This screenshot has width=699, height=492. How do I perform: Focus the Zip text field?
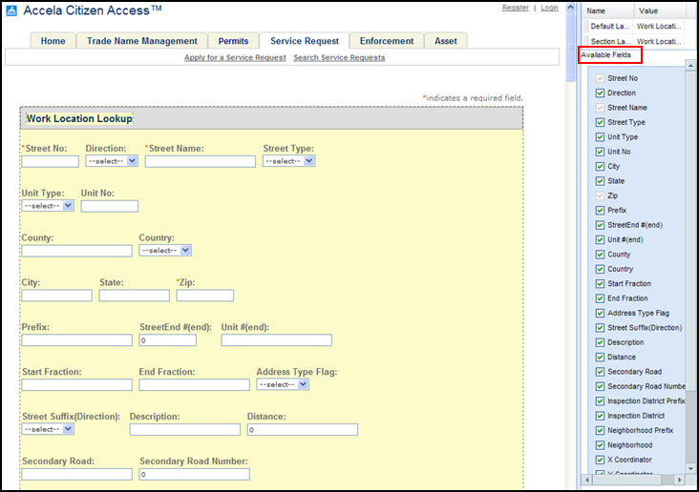pos(204,296)
